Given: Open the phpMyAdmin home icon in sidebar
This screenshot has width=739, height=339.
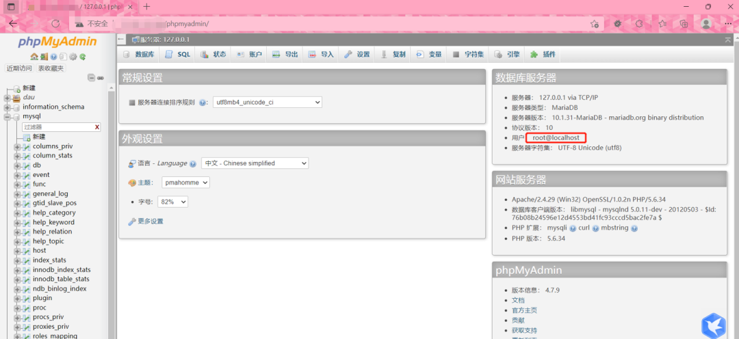Looking at the screenshot, I should [x=34, y=57].
